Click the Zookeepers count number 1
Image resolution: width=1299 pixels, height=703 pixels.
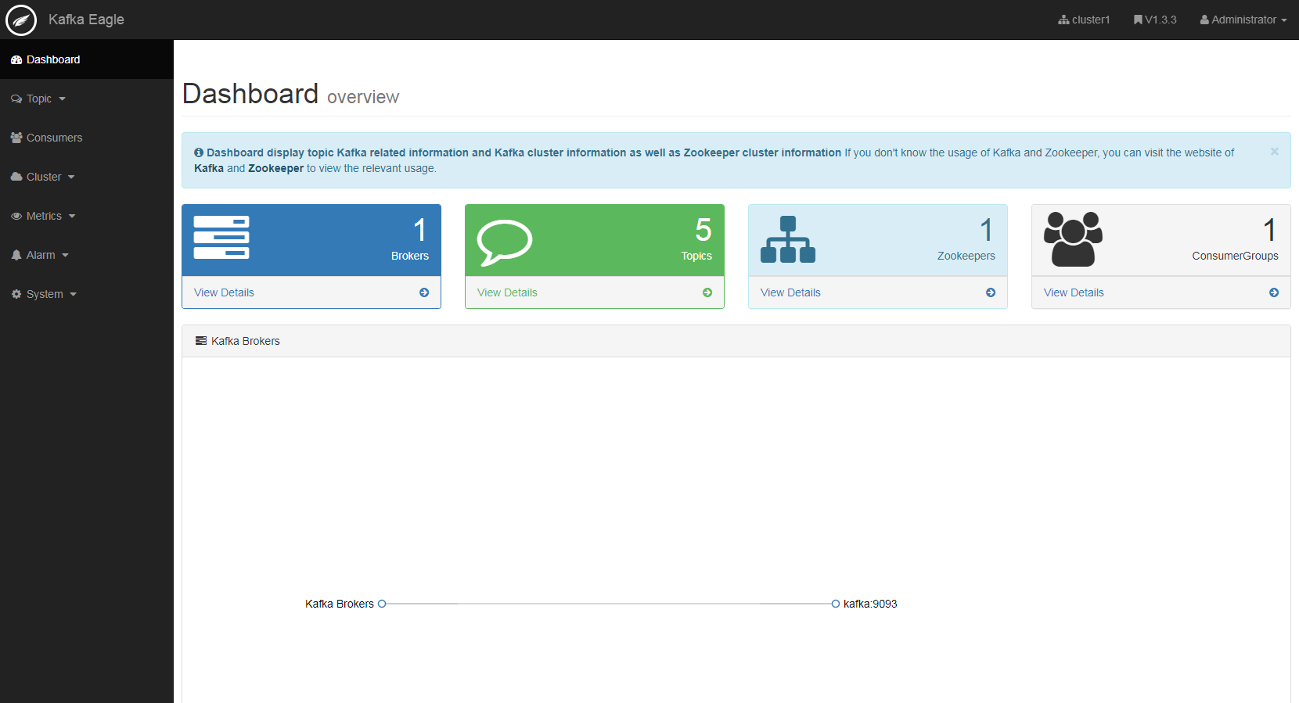[x=987, y=230]
